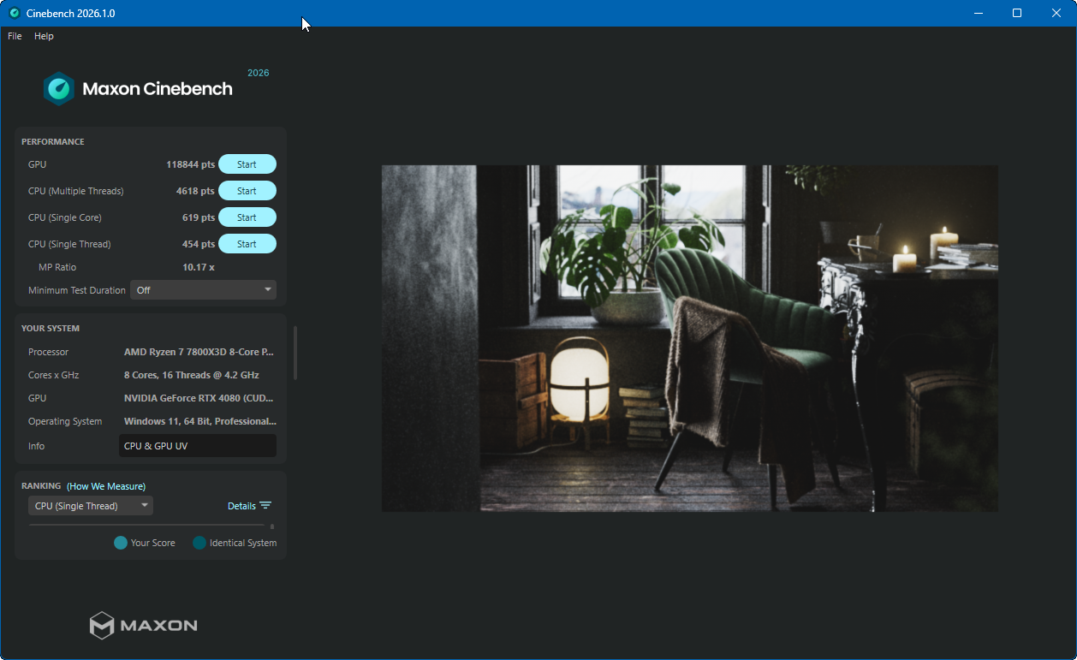Click the 619 pts single core score
Screen dimensions: 1077x660
point(199,217)
